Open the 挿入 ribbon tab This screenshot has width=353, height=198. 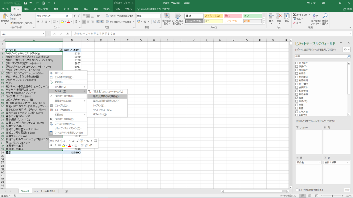[27, 9]
